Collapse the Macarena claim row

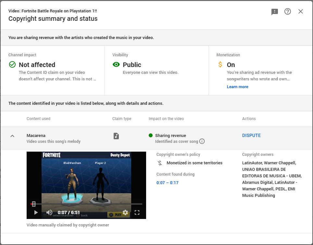coord(12,136)
